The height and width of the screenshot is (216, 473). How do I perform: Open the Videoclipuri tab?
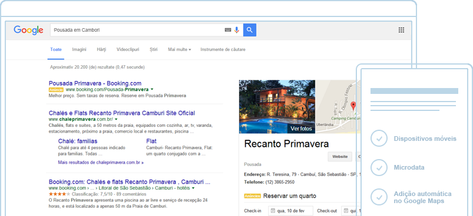point(128,49)
